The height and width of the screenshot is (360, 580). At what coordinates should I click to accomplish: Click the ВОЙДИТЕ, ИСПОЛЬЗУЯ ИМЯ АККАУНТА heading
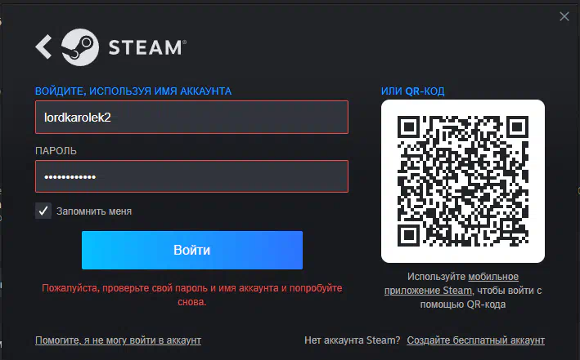(x=133, y=91)
